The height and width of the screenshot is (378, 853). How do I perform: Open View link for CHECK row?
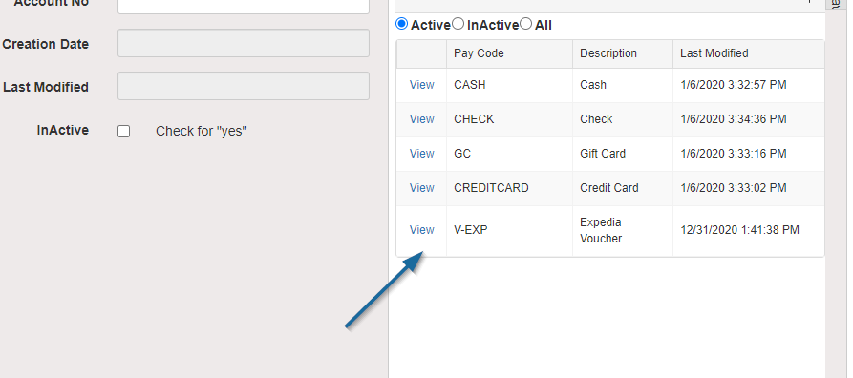click(421, 119)
